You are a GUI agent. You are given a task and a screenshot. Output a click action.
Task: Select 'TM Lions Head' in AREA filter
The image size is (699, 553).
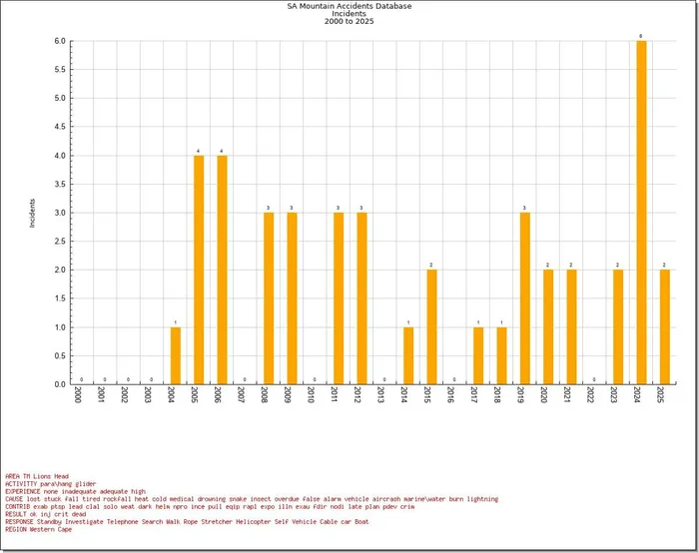pyautogui.click(x=46, y=477)
